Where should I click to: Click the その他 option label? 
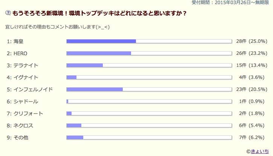point(21,138)
